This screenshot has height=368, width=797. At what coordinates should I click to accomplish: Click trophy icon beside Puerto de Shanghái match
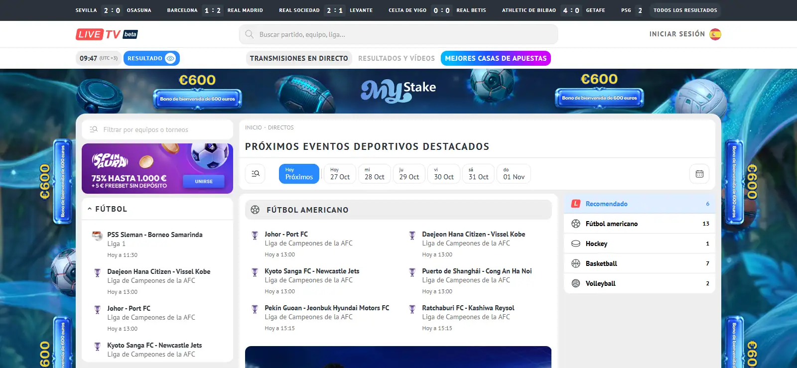(412, 272)
